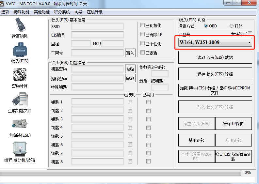
Task: Click the 粘贴 paste button
Action: point(130,69)
